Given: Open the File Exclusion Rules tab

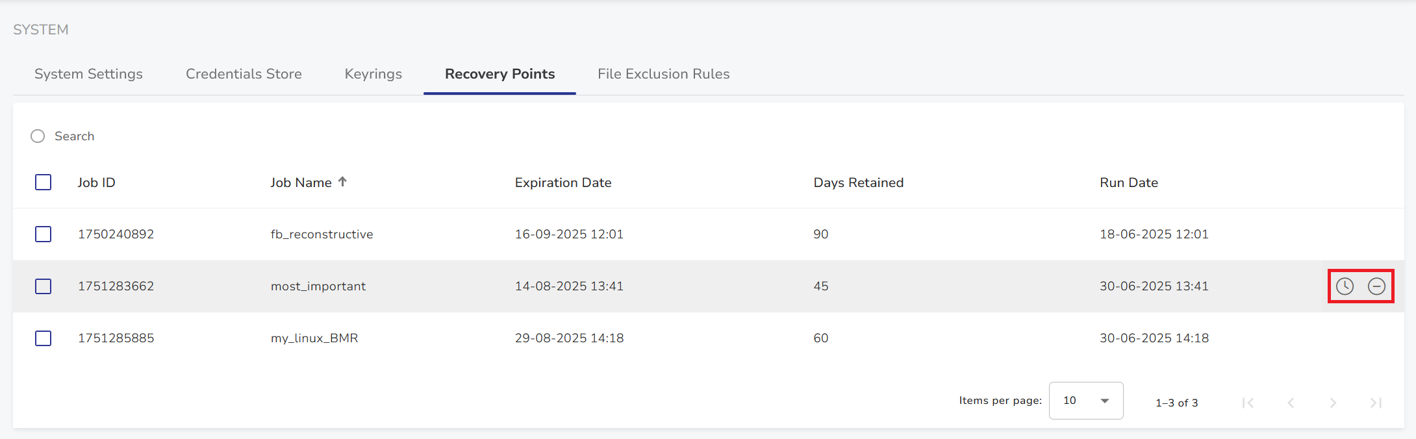Looking at the screenshot, I should [663, 74].
